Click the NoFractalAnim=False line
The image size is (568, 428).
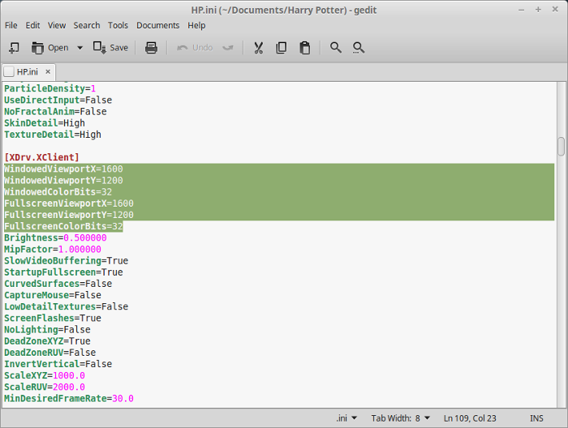(x=55, y=111)
